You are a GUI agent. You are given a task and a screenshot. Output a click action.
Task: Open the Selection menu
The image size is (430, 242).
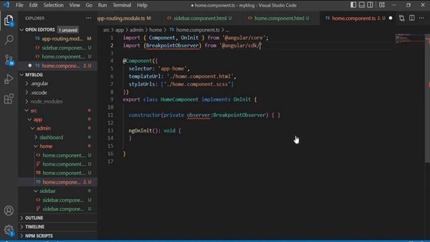coord(53,5)
